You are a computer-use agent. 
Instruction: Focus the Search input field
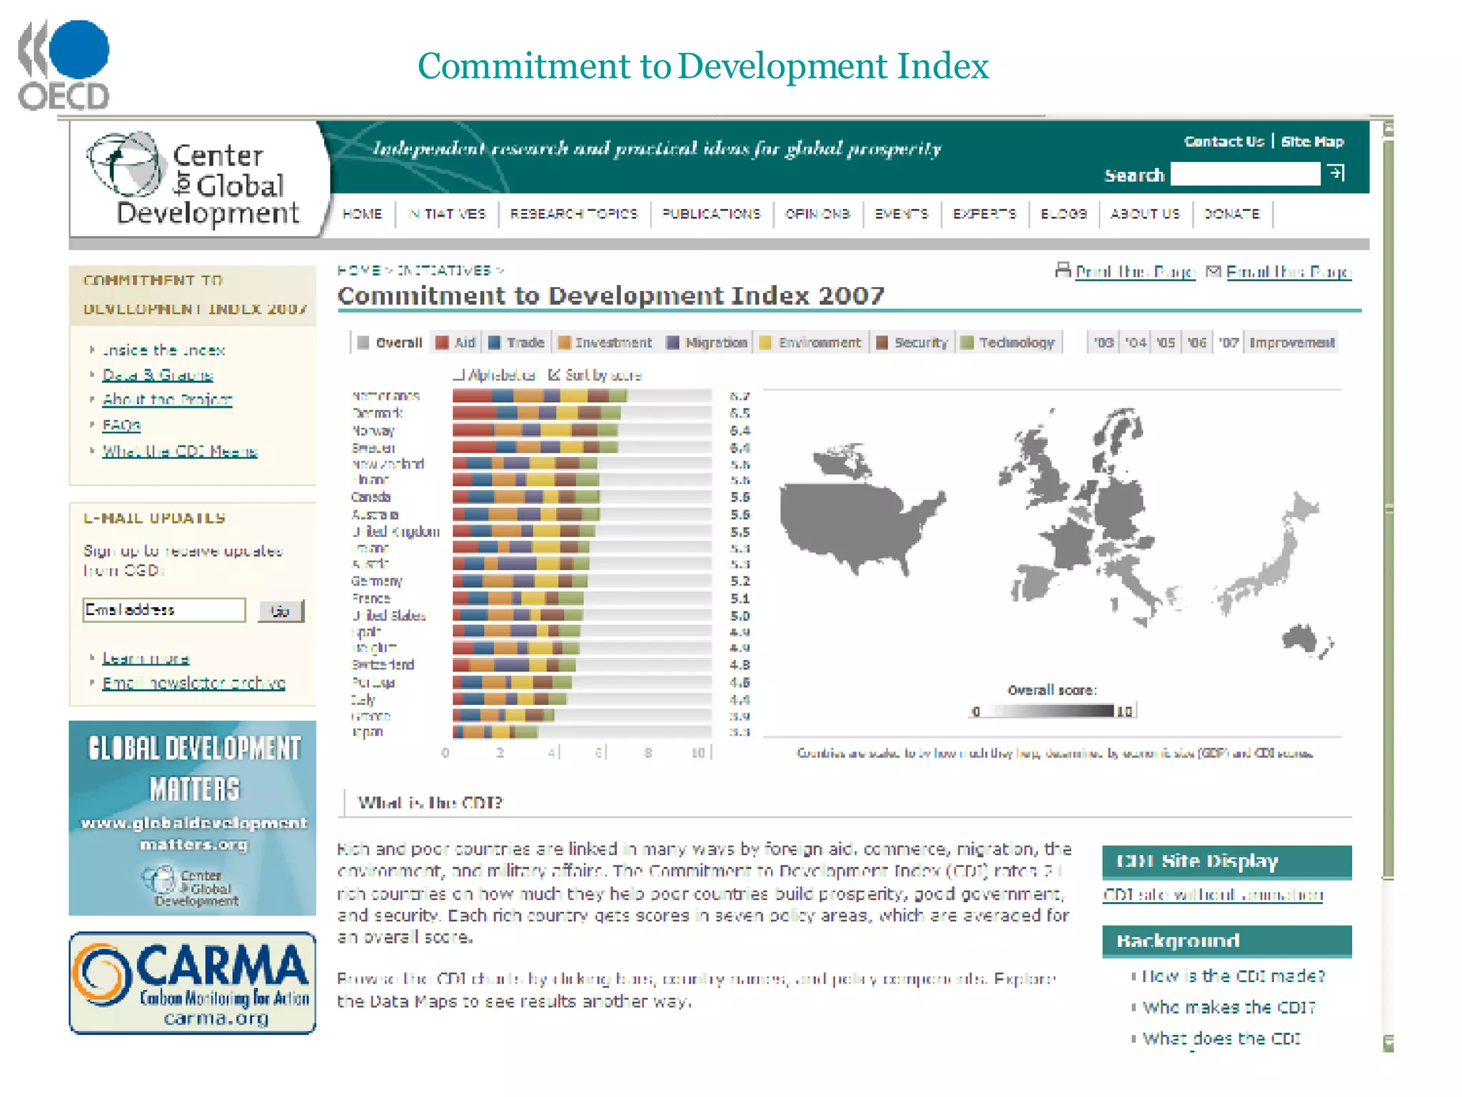coord(1246,174)
